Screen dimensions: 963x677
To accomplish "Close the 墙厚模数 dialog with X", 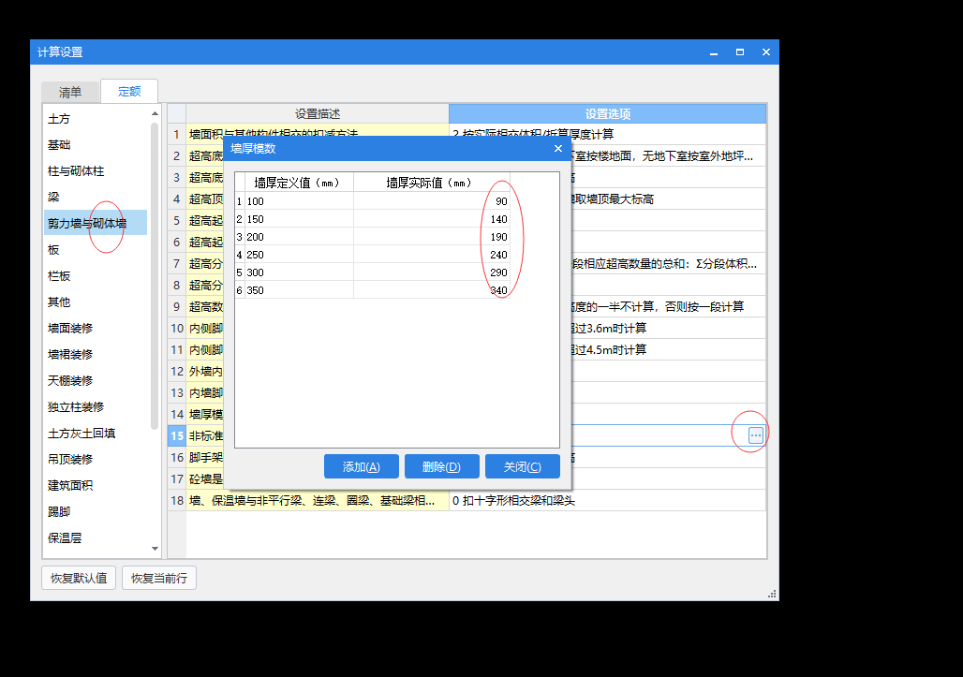I will tap(557, 149).
